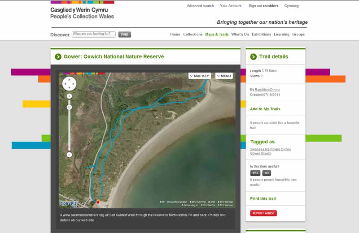Click the Bing logo on the map
This screenshot has width=359, height=233.
69,203
